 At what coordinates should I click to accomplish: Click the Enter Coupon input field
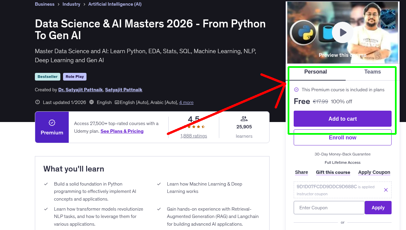(329, 207)
